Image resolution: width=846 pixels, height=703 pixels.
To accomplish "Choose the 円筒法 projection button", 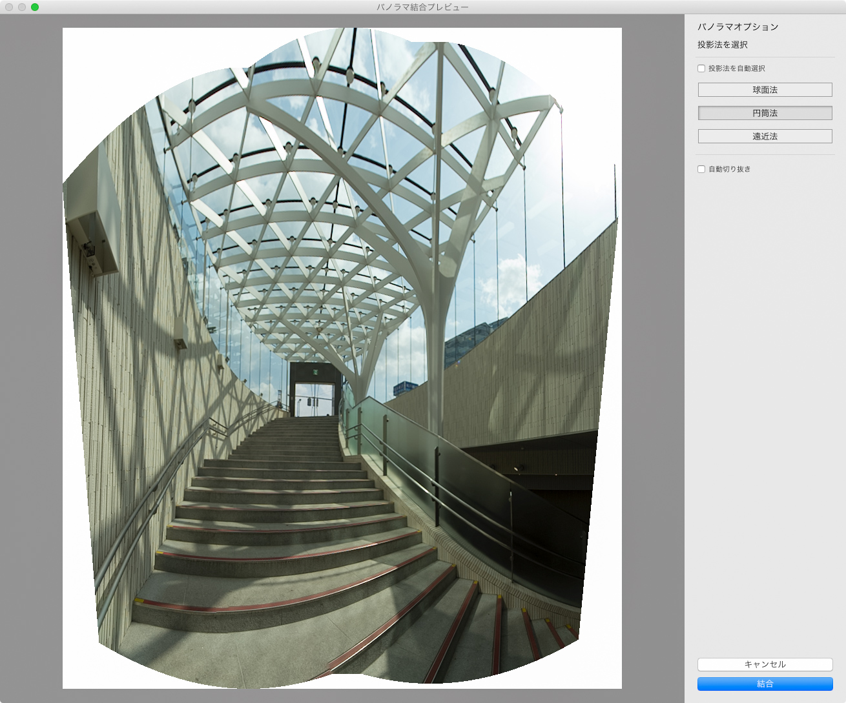I will coord(765,113).
